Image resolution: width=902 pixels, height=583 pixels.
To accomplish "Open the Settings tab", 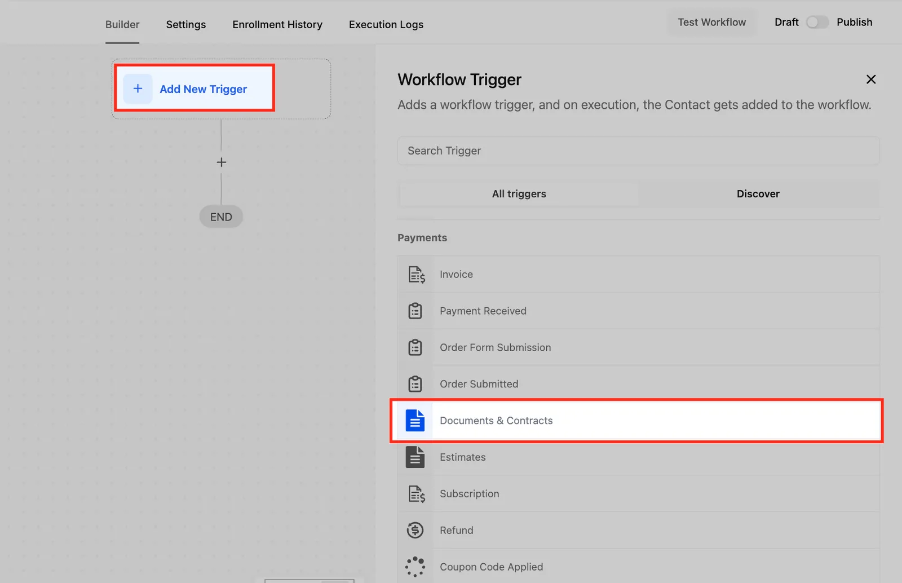I will [186, 24].
